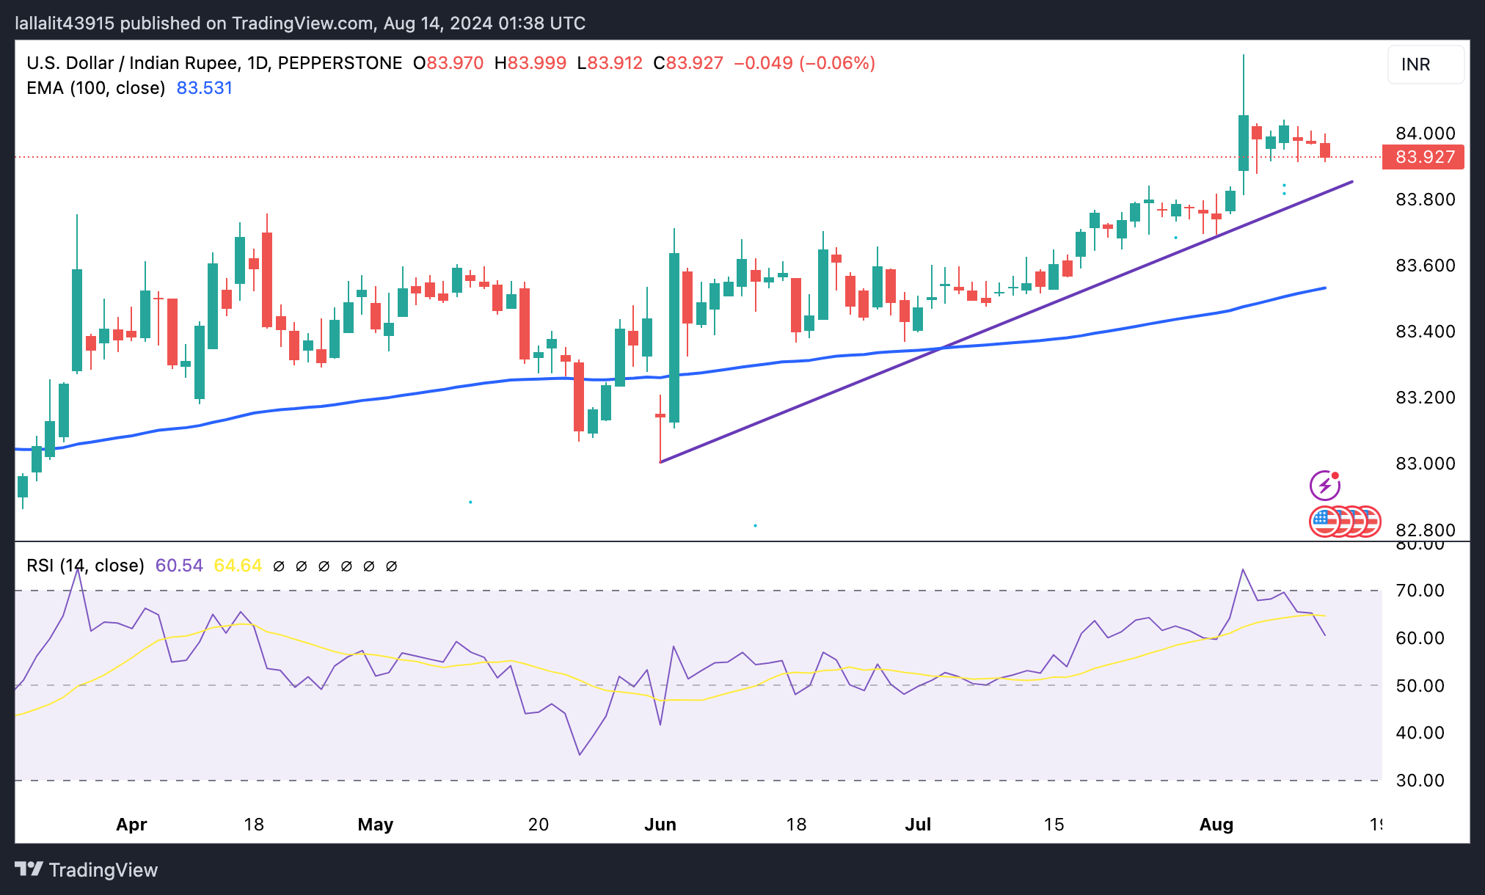Click the EMA (100, close) indicator legend
This screenshot has height=895, width=1485.
(96, 88)
